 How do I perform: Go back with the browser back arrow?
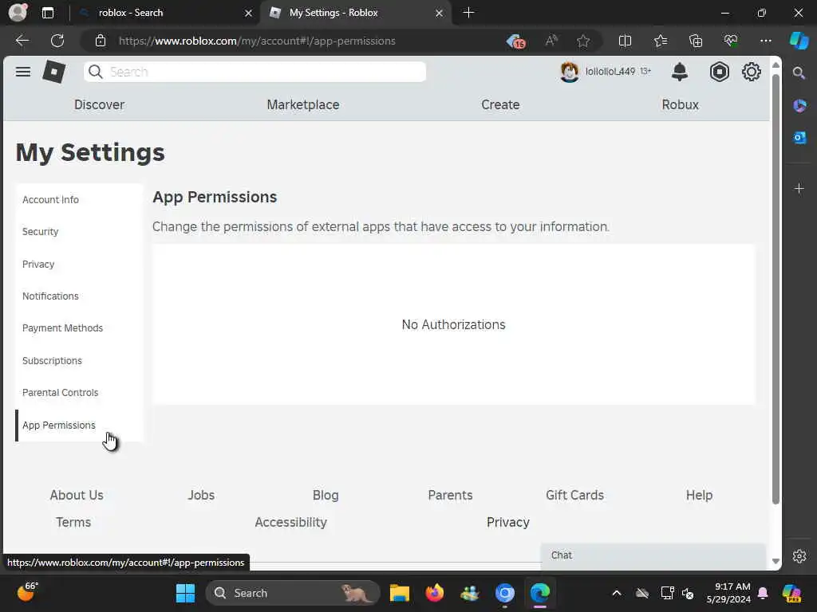click(x=22, y=41)
